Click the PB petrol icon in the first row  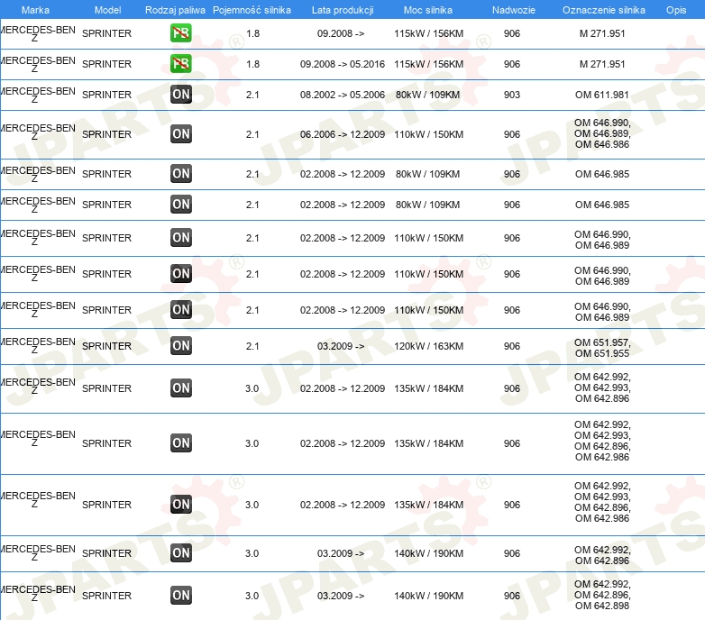point(181,33)
